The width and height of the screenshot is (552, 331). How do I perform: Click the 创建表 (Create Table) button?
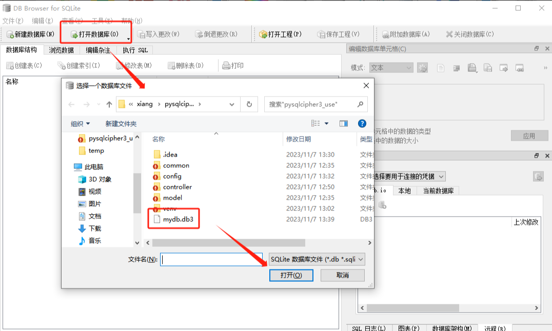(x=24, y=66)
